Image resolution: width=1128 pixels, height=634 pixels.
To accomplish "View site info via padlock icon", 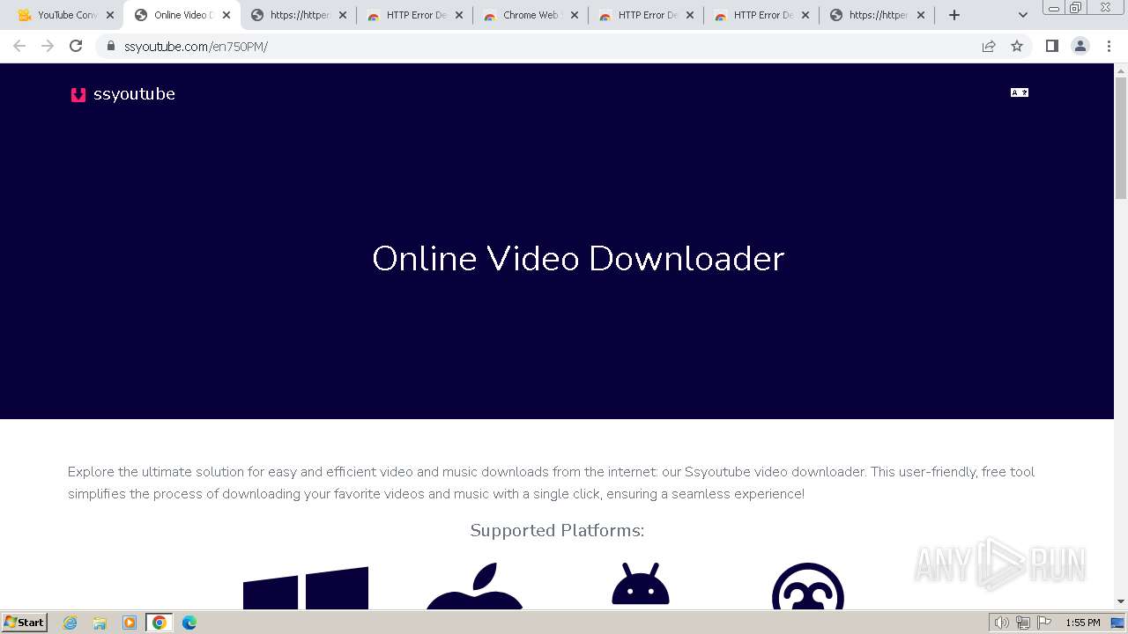I will point(111,46).
